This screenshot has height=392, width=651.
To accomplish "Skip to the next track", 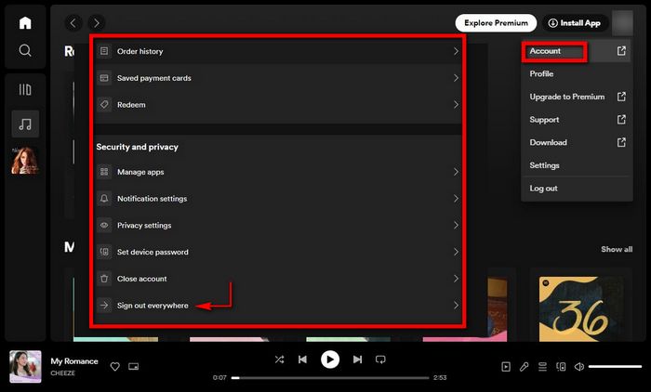I will coord(357,359).
